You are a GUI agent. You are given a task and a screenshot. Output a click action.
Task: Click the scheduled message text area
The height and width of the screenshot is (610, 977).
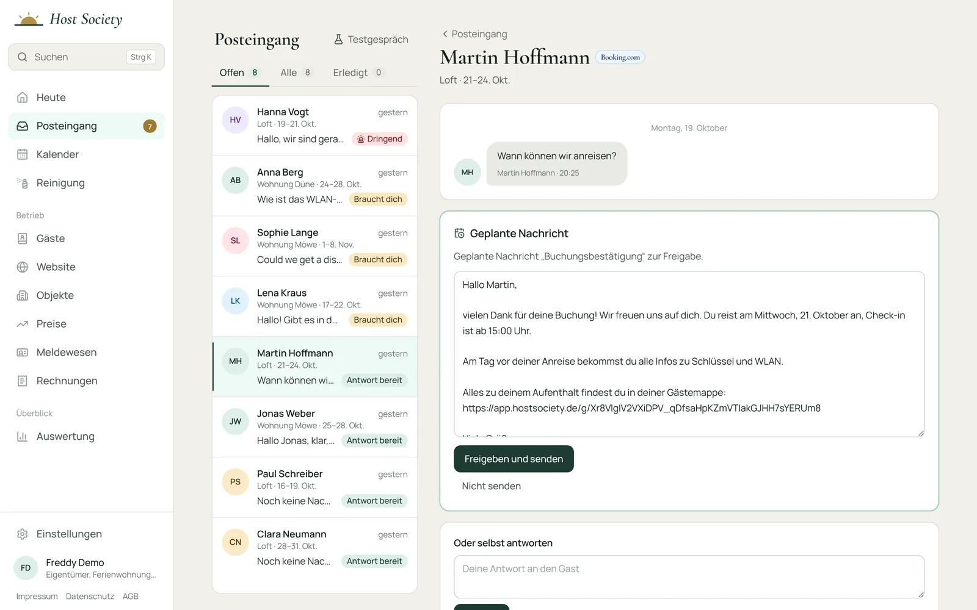click(x=689, y=354)
